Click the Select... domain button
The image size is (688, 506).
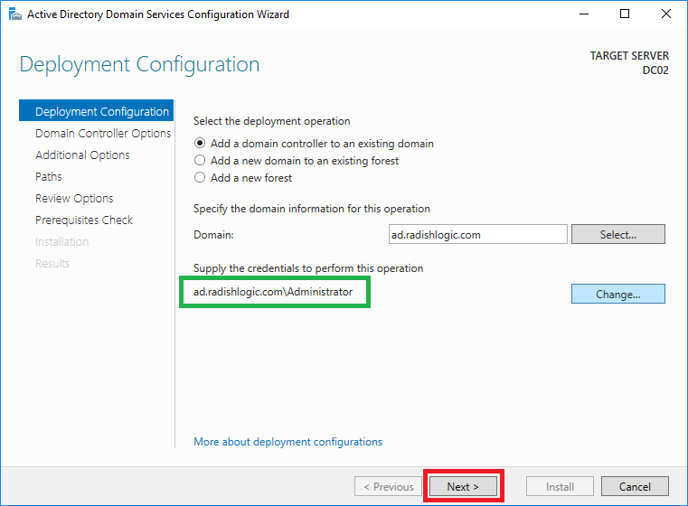(617, 235)
